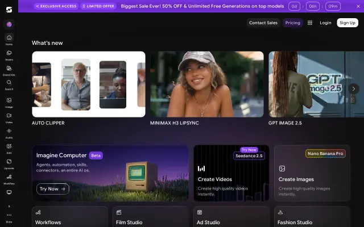Open Search from the sidebar
Screen dimensions: 364x227
[9, 85]
